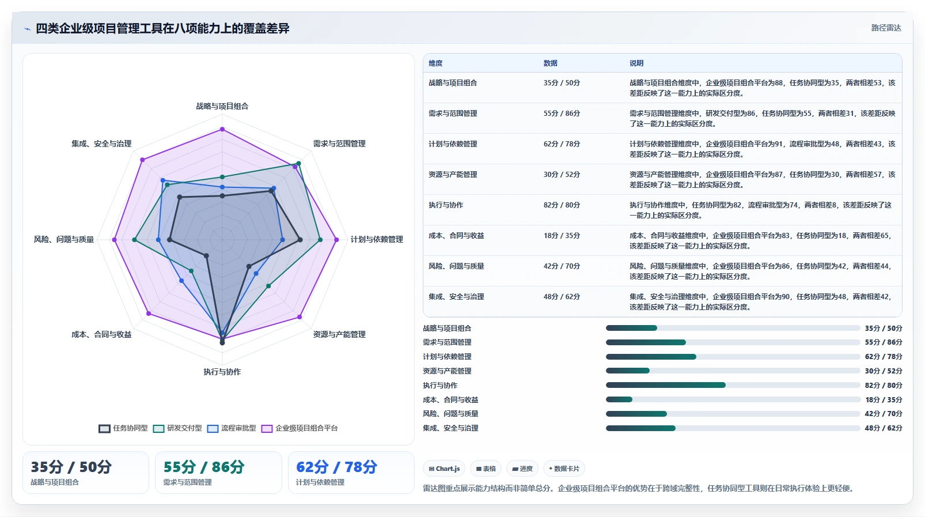Click the 计划与依赖管理 radar axis label

377,239
